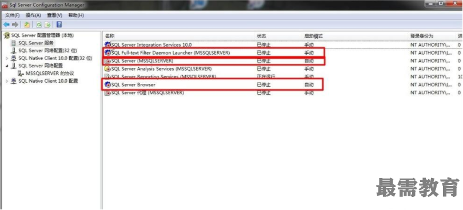Open help with the blue question mark icon
The height and width of the screenshot is (210, 463).
tap(59, 25)
